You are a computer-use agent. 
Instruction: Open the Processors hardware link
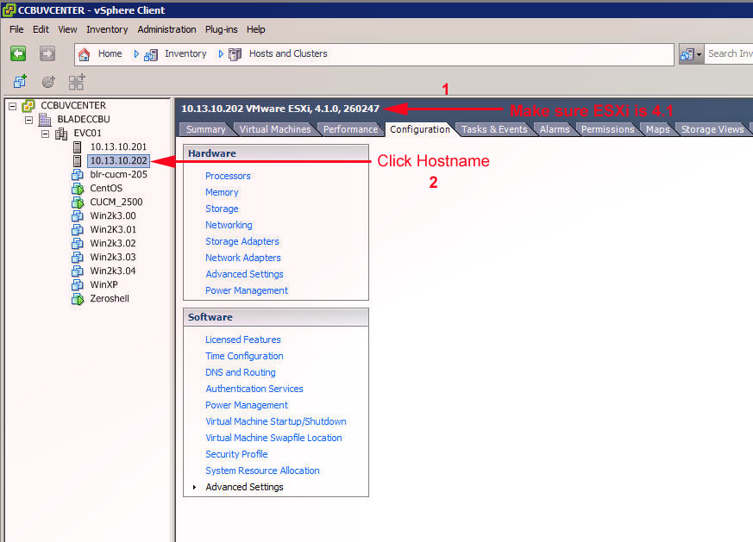[228, 176]
